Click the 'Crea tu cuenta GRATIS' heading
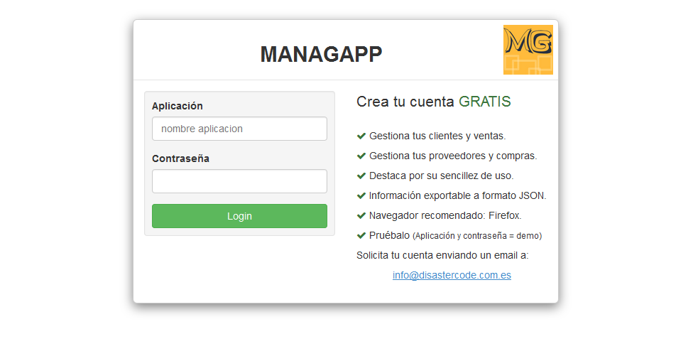Screen dimensions: 693x361 (433, 102)
